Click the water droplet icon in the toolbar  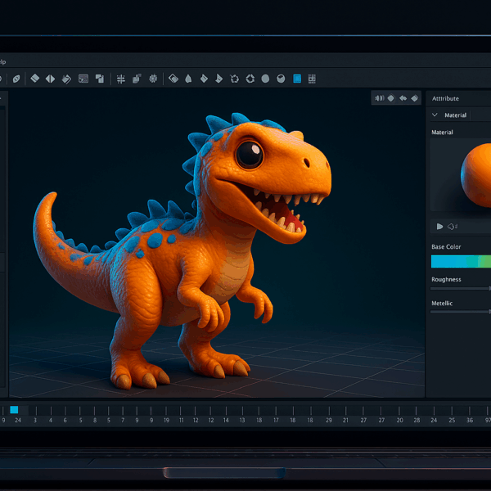click(188, 79)
